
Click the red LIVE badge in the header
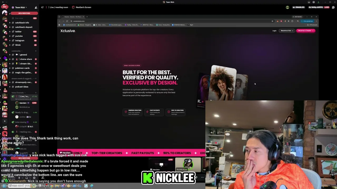point(327,7)
